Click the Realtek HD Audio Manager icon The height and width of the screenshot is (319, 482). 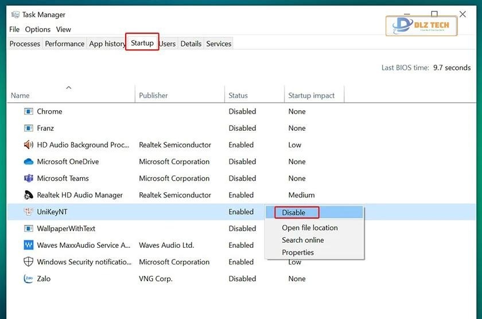pos(29,195)
